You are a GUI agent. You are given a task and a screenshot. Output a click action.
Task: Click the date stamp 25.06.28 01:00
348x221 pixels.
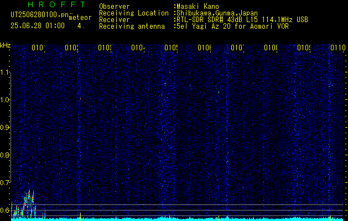pos(38,26)
